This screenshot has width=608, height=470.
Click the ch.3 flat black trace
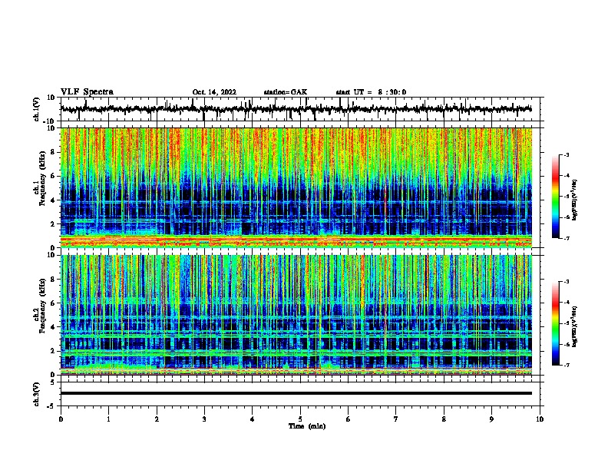tap(296, 393)
